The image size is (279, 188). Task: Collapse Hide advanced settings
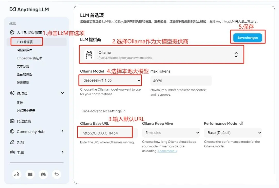click(104, 111)
